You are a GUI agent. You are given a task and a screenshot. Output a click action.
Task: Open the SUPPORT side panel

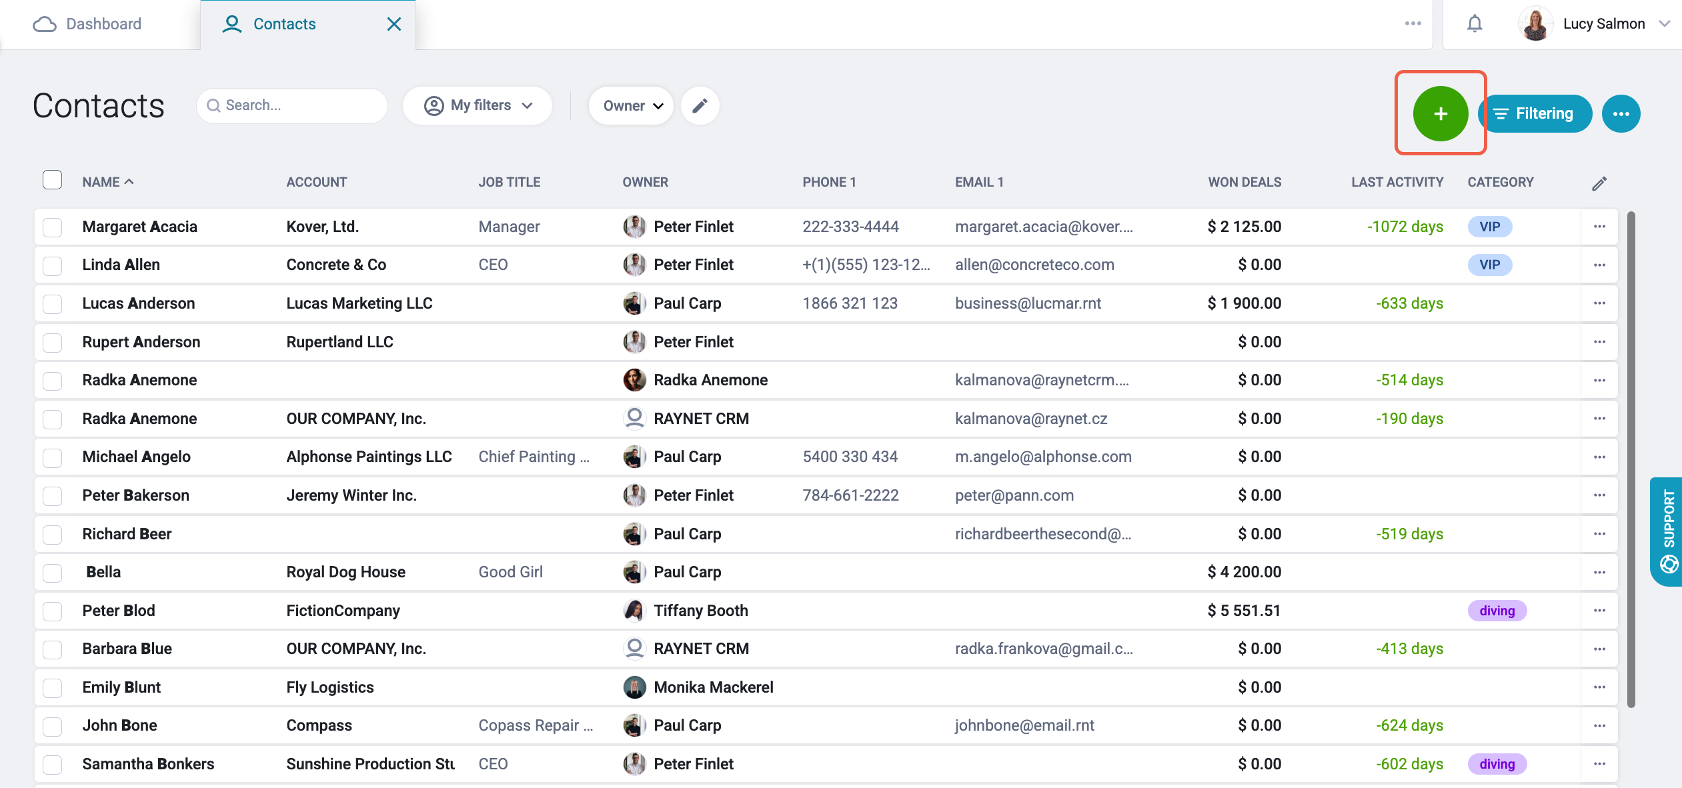1667,531
